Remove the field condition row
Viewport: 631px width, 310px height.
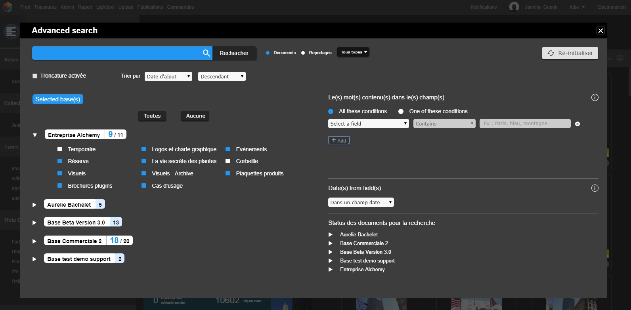pos(577,124)
